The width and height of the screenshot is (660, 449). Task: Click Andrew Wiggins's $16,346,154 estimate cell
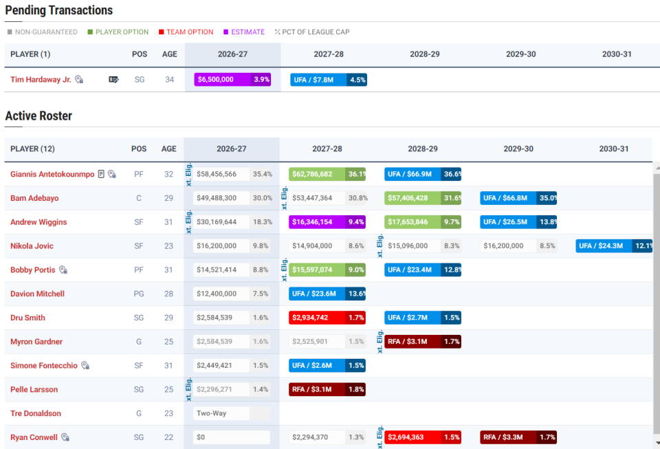327,222
